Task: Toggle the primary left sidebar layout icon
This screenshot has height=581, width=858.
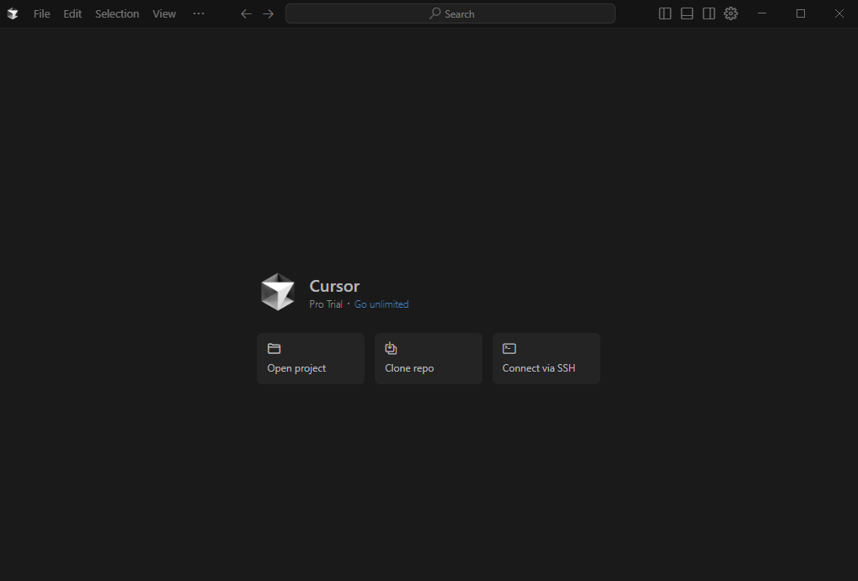Action: pos(665,13)
